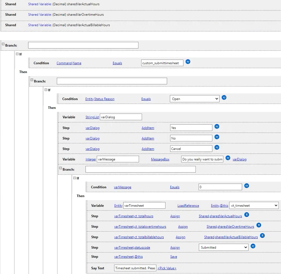Click the Entity.@this link

click(x=220, y=206)
